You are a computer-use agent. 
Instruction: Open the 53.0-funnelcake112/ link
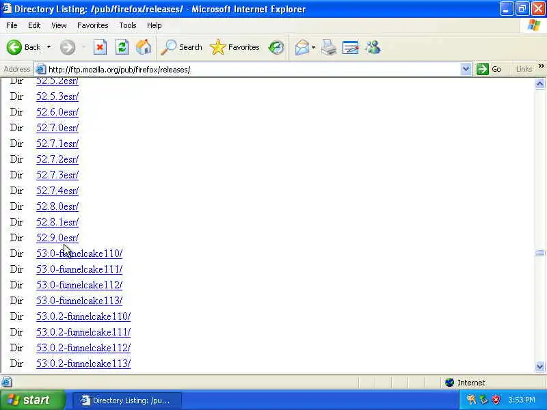[x=79, y=285]
